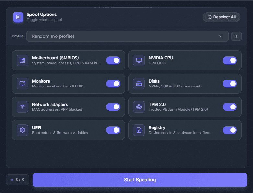Click "Trusted Platform Module (TPM 2.0)" description
Viewport: 253px width, 193px height.
click(178, 109)
